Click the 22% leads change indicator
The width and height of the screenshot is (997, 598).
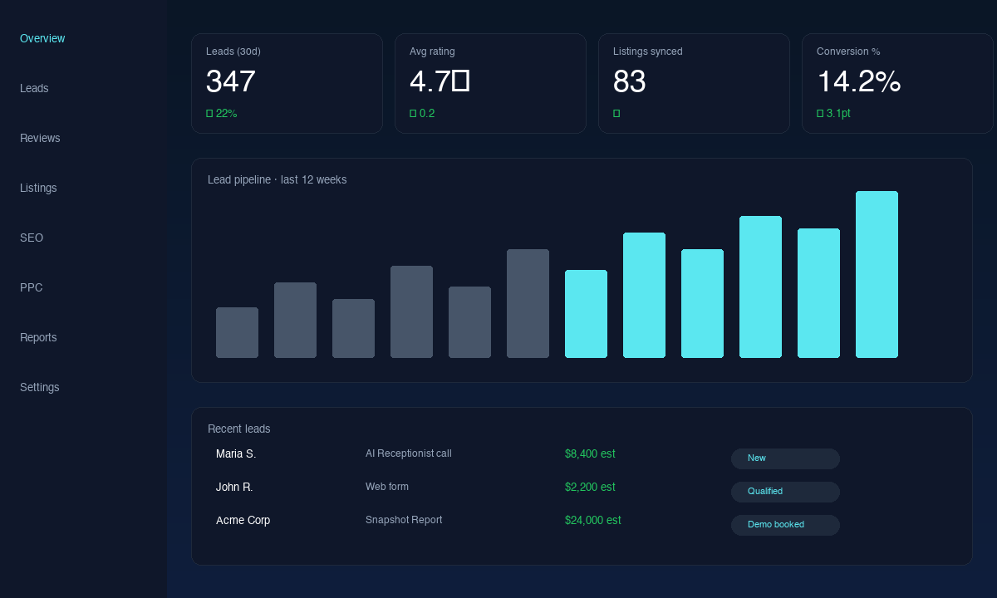(222, 114)
